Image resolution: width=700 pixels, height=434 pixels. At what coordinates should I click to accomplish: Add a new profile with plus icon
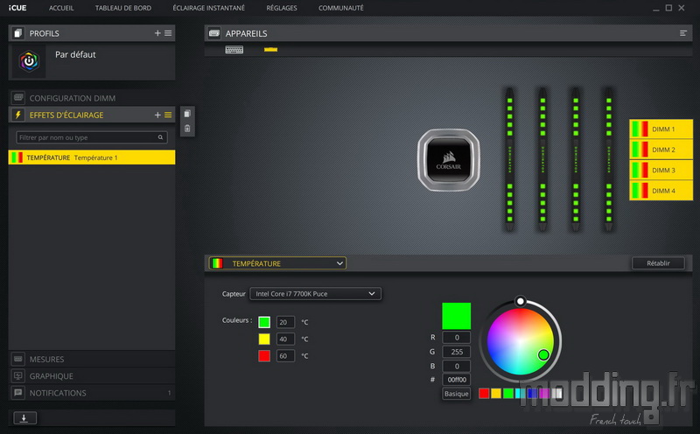click(x=157, y=33)
